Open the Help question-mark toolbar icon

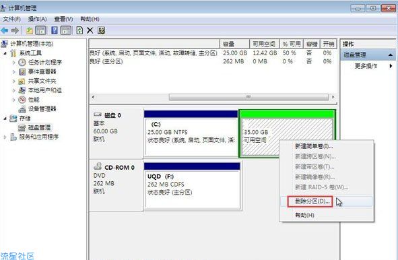coord(55,31)
